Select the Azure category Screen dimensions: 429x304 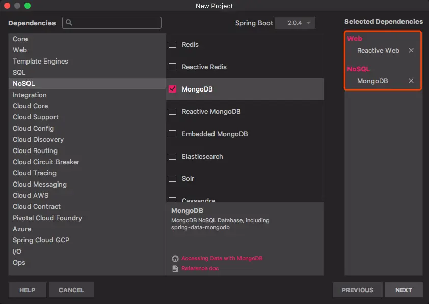[x=87, y=229]
